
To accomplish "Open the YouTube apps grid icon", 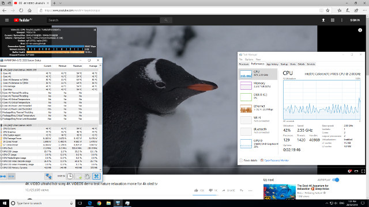I will (333, 21).
